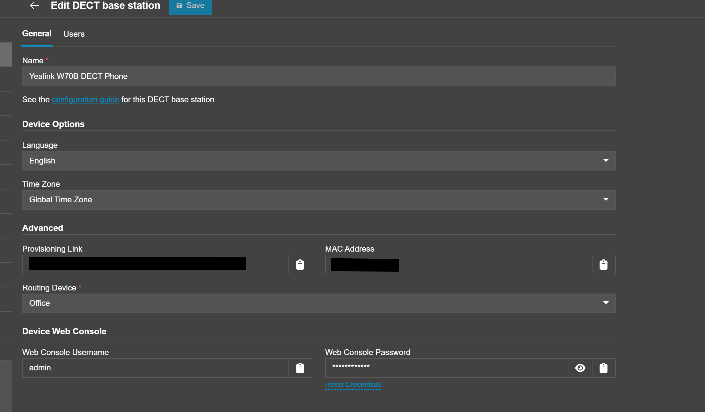Viewport: 705px width, 412px height.
Task: Open the Language dropdown
Action: [x=318, y=161]
